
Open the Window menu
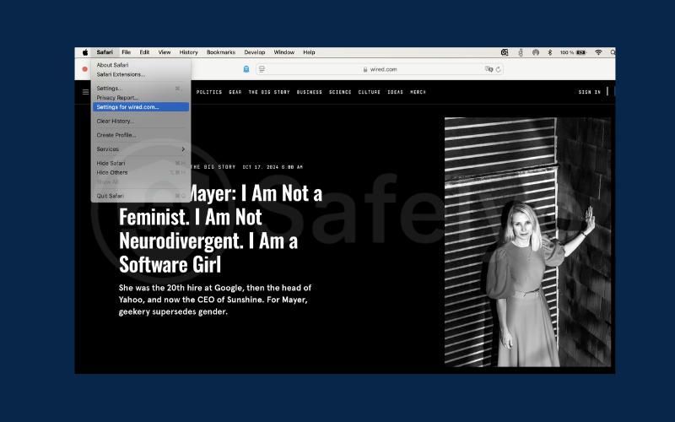[284, 52]
